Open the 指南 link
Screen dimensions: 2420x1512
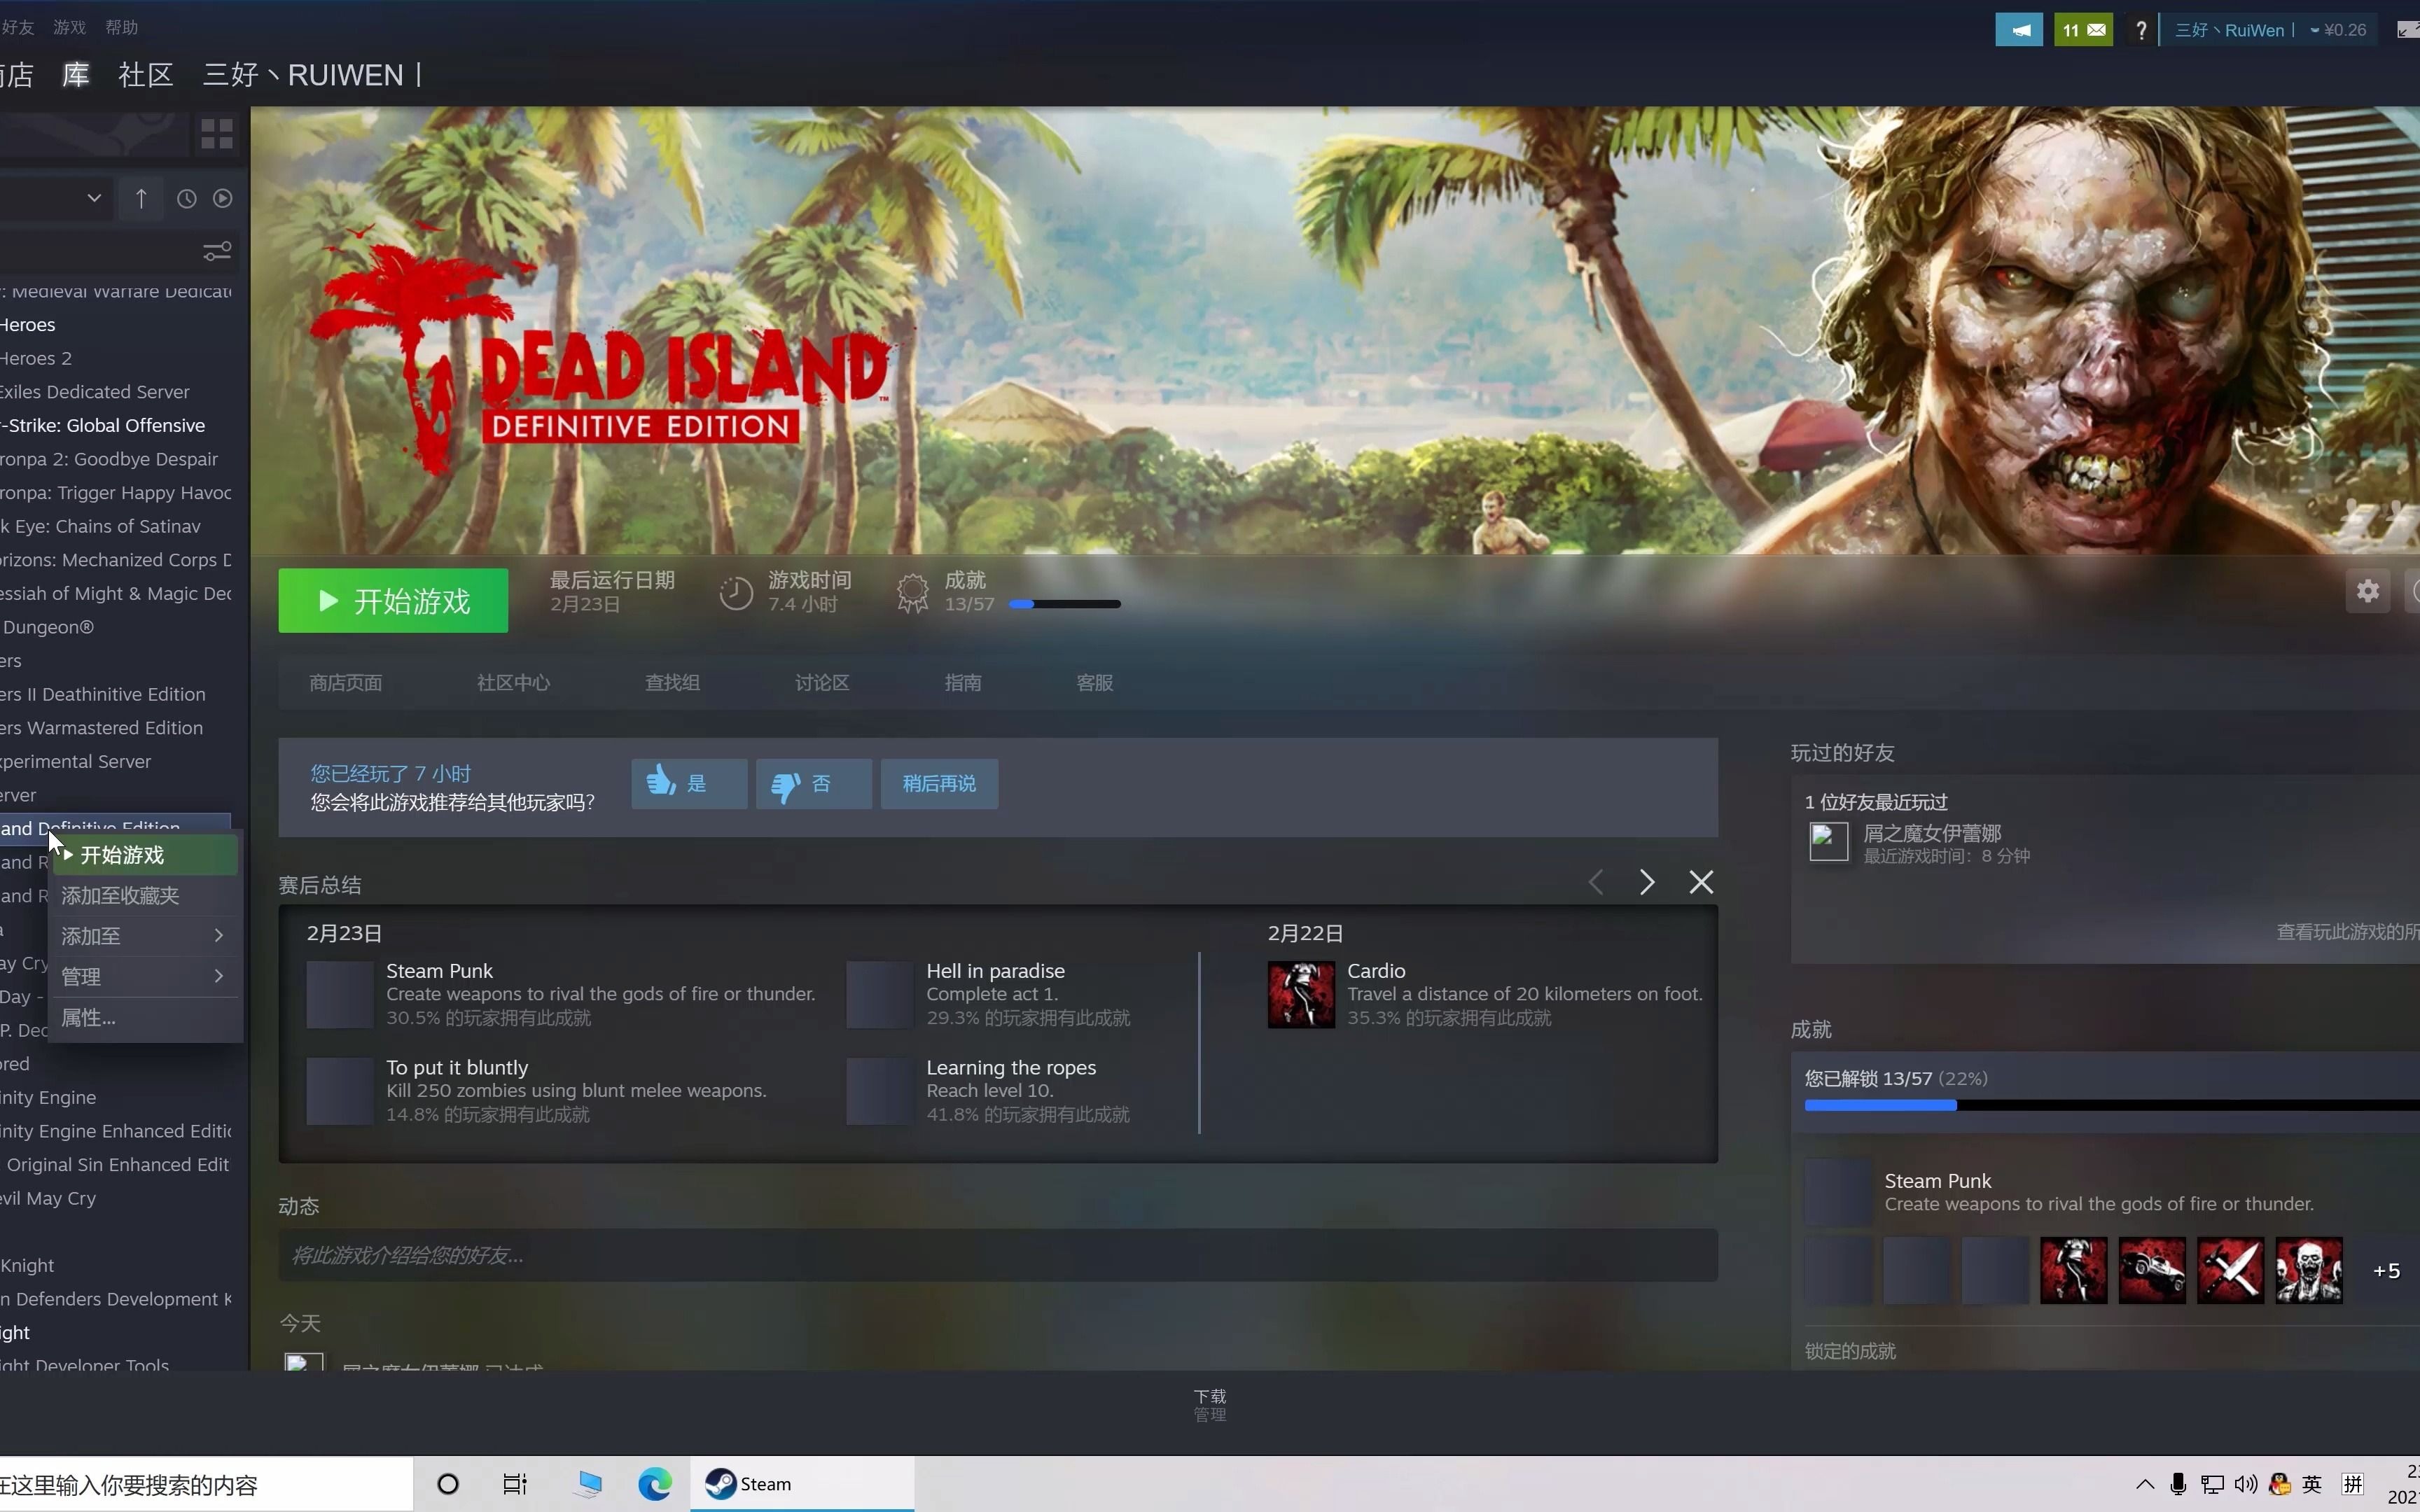click(x=963, y=683)
